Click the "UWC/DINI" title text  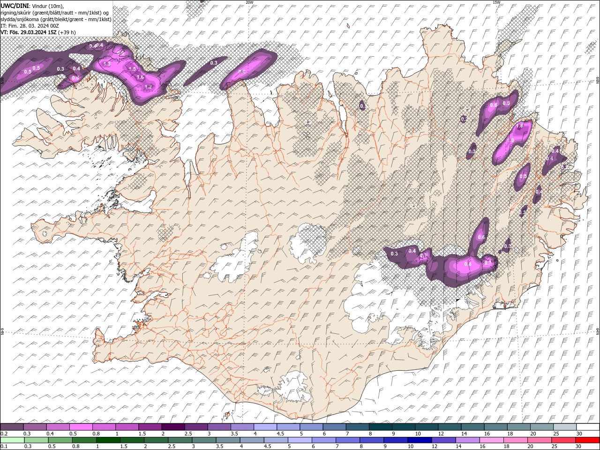[x=15, y=5]
